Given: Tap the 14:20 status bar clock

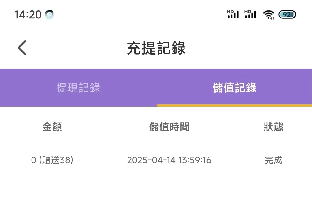Looking at the screenshot, I should coord(28,14).
